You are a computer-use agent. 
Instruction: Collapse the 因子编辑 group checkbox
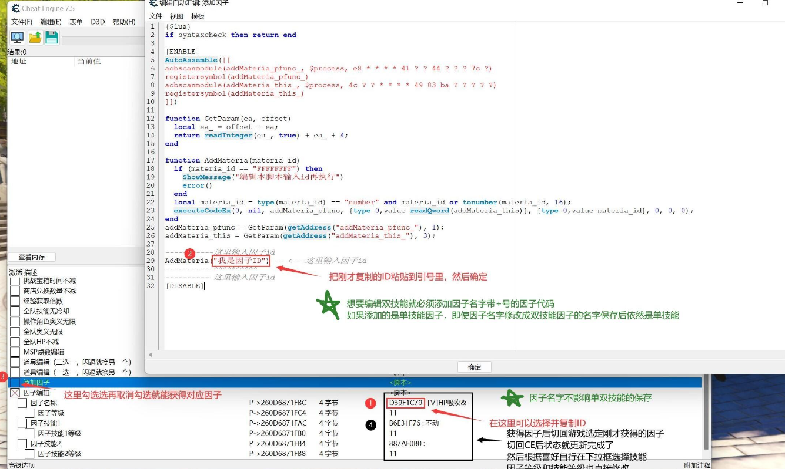[15, 393]
